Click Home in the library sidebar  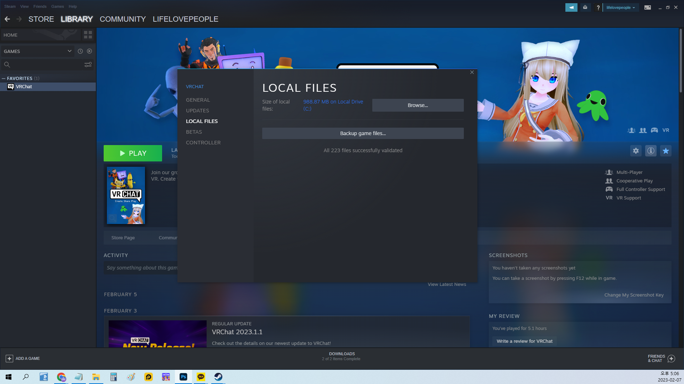[41, 35]
